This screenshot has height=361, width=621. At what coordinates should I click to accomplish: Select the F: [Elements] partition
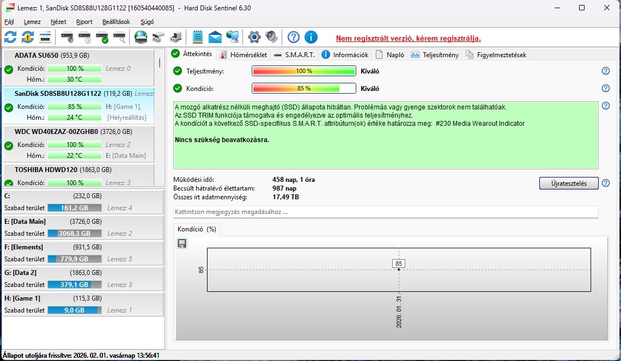(x=83, y=253)
